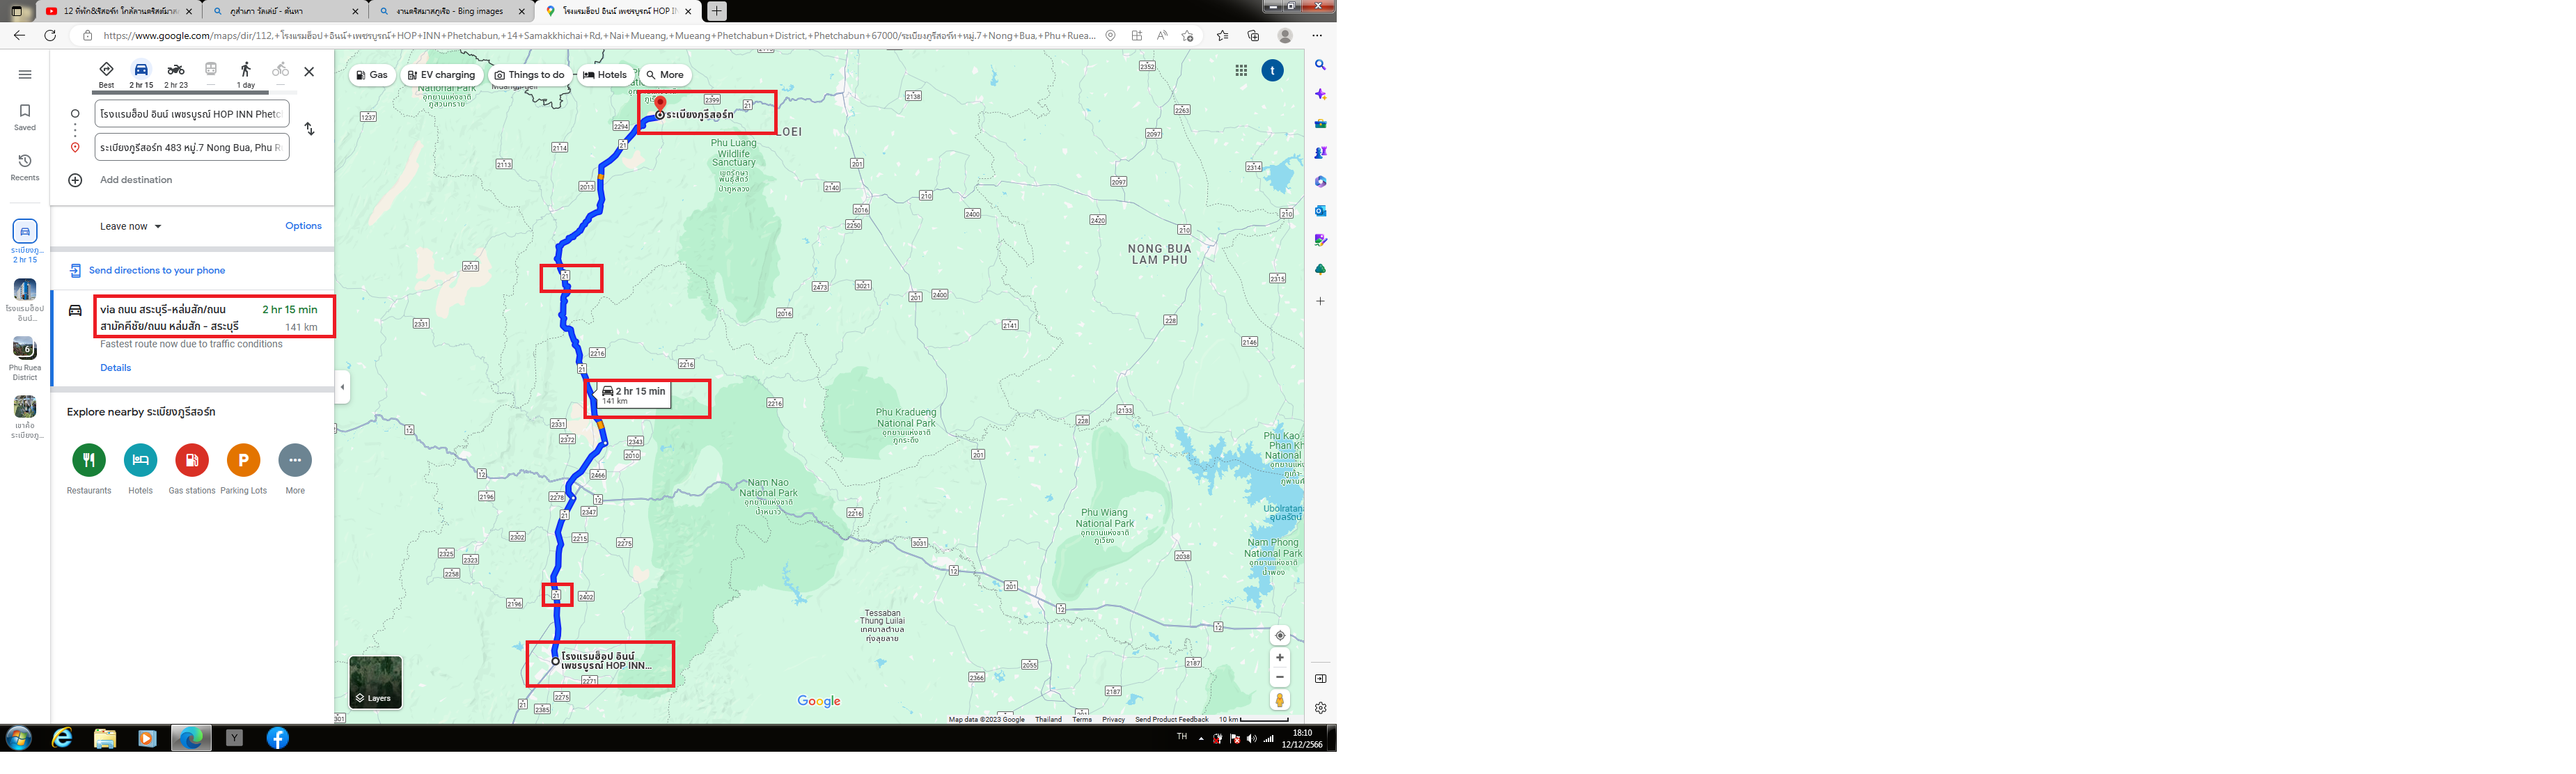The height and width of the screenshot is (774, 2576).
Task: Select motorcycle mode 2 hr 23
Action: coord(176,74)
